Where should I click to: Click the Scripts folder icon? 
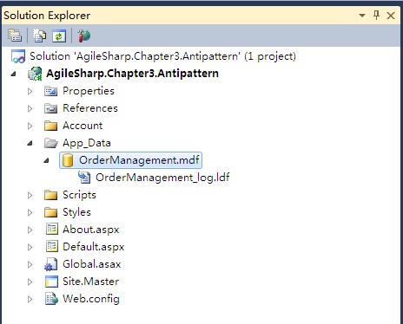(x=51, y=195)
